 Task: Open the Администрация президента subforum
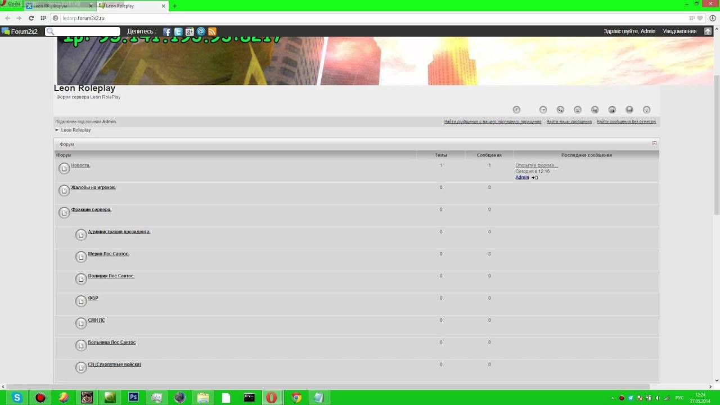pyautogui.click(x=119, y=232)
